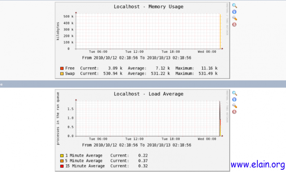Click the Free maximum value '11.16 k'
This screenshot has height=172, width=286.
coord(209,68)
